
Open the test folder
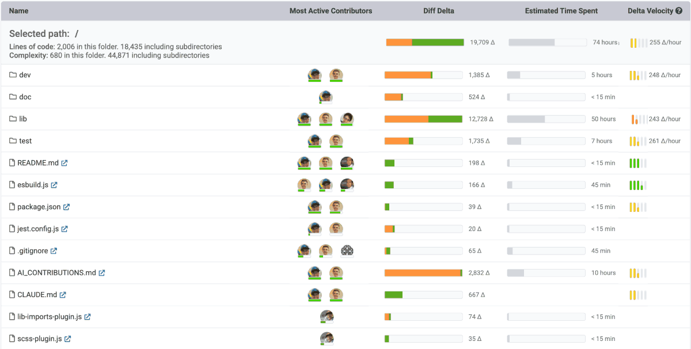pos(25,141)
